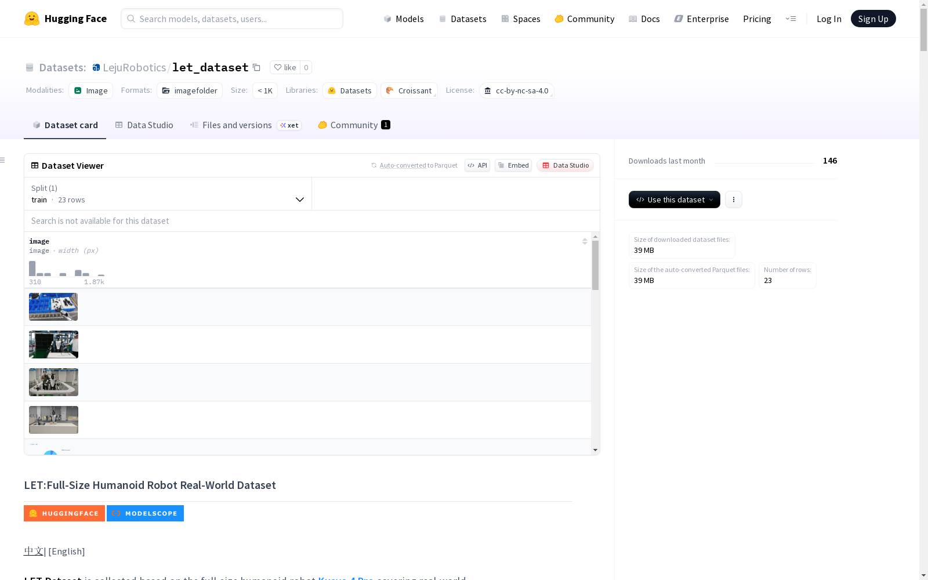Go to Spaces in the top navigation

tap(521, 19)
